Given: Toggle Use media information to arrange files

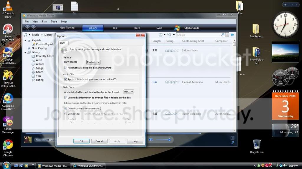Looking at the screenshot, I should (66, 98).
